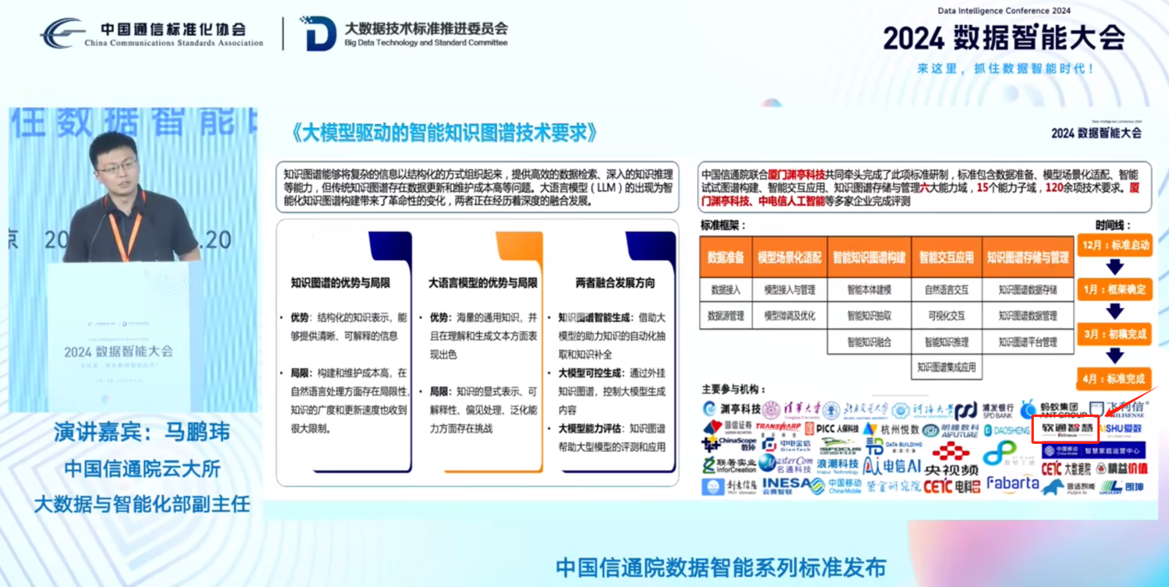The height and width of the screenshot is (587, 1169).
Task: Click the 2024 数据智能大会 conference title
Action: (1004, 38)
